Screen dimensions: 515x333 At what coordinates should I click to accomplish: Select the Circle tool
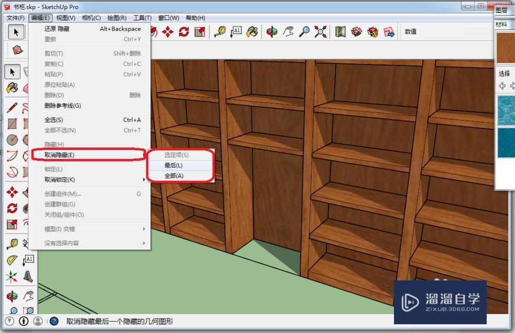(13, 140)
